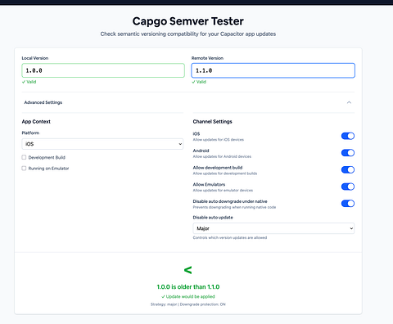Disable the Allow development build switch

348,170
